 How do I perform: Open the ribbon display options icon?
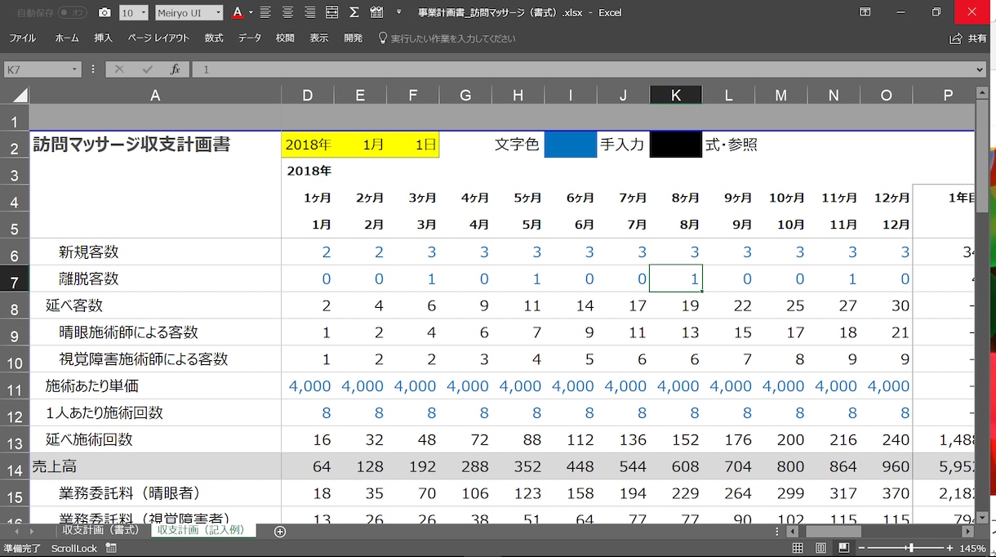(x=865, y=12)
